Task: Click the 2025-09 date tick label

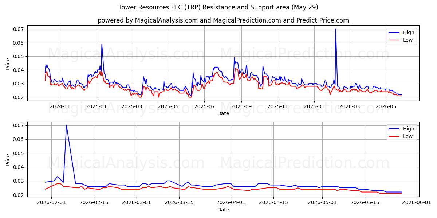Action: coord(241,106)
